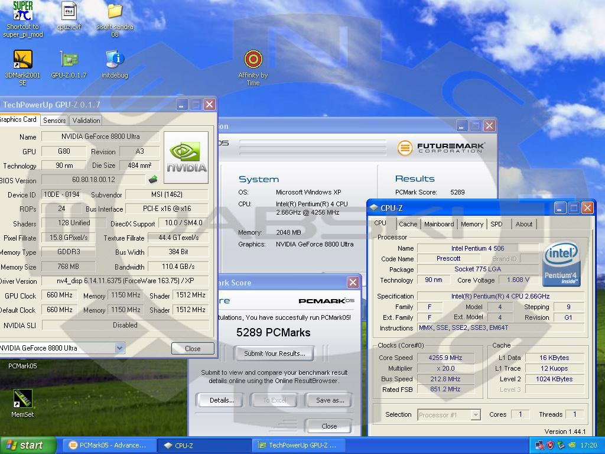Click the Intel Pentium 4 logo in CPU-Z

click(561, 264)
